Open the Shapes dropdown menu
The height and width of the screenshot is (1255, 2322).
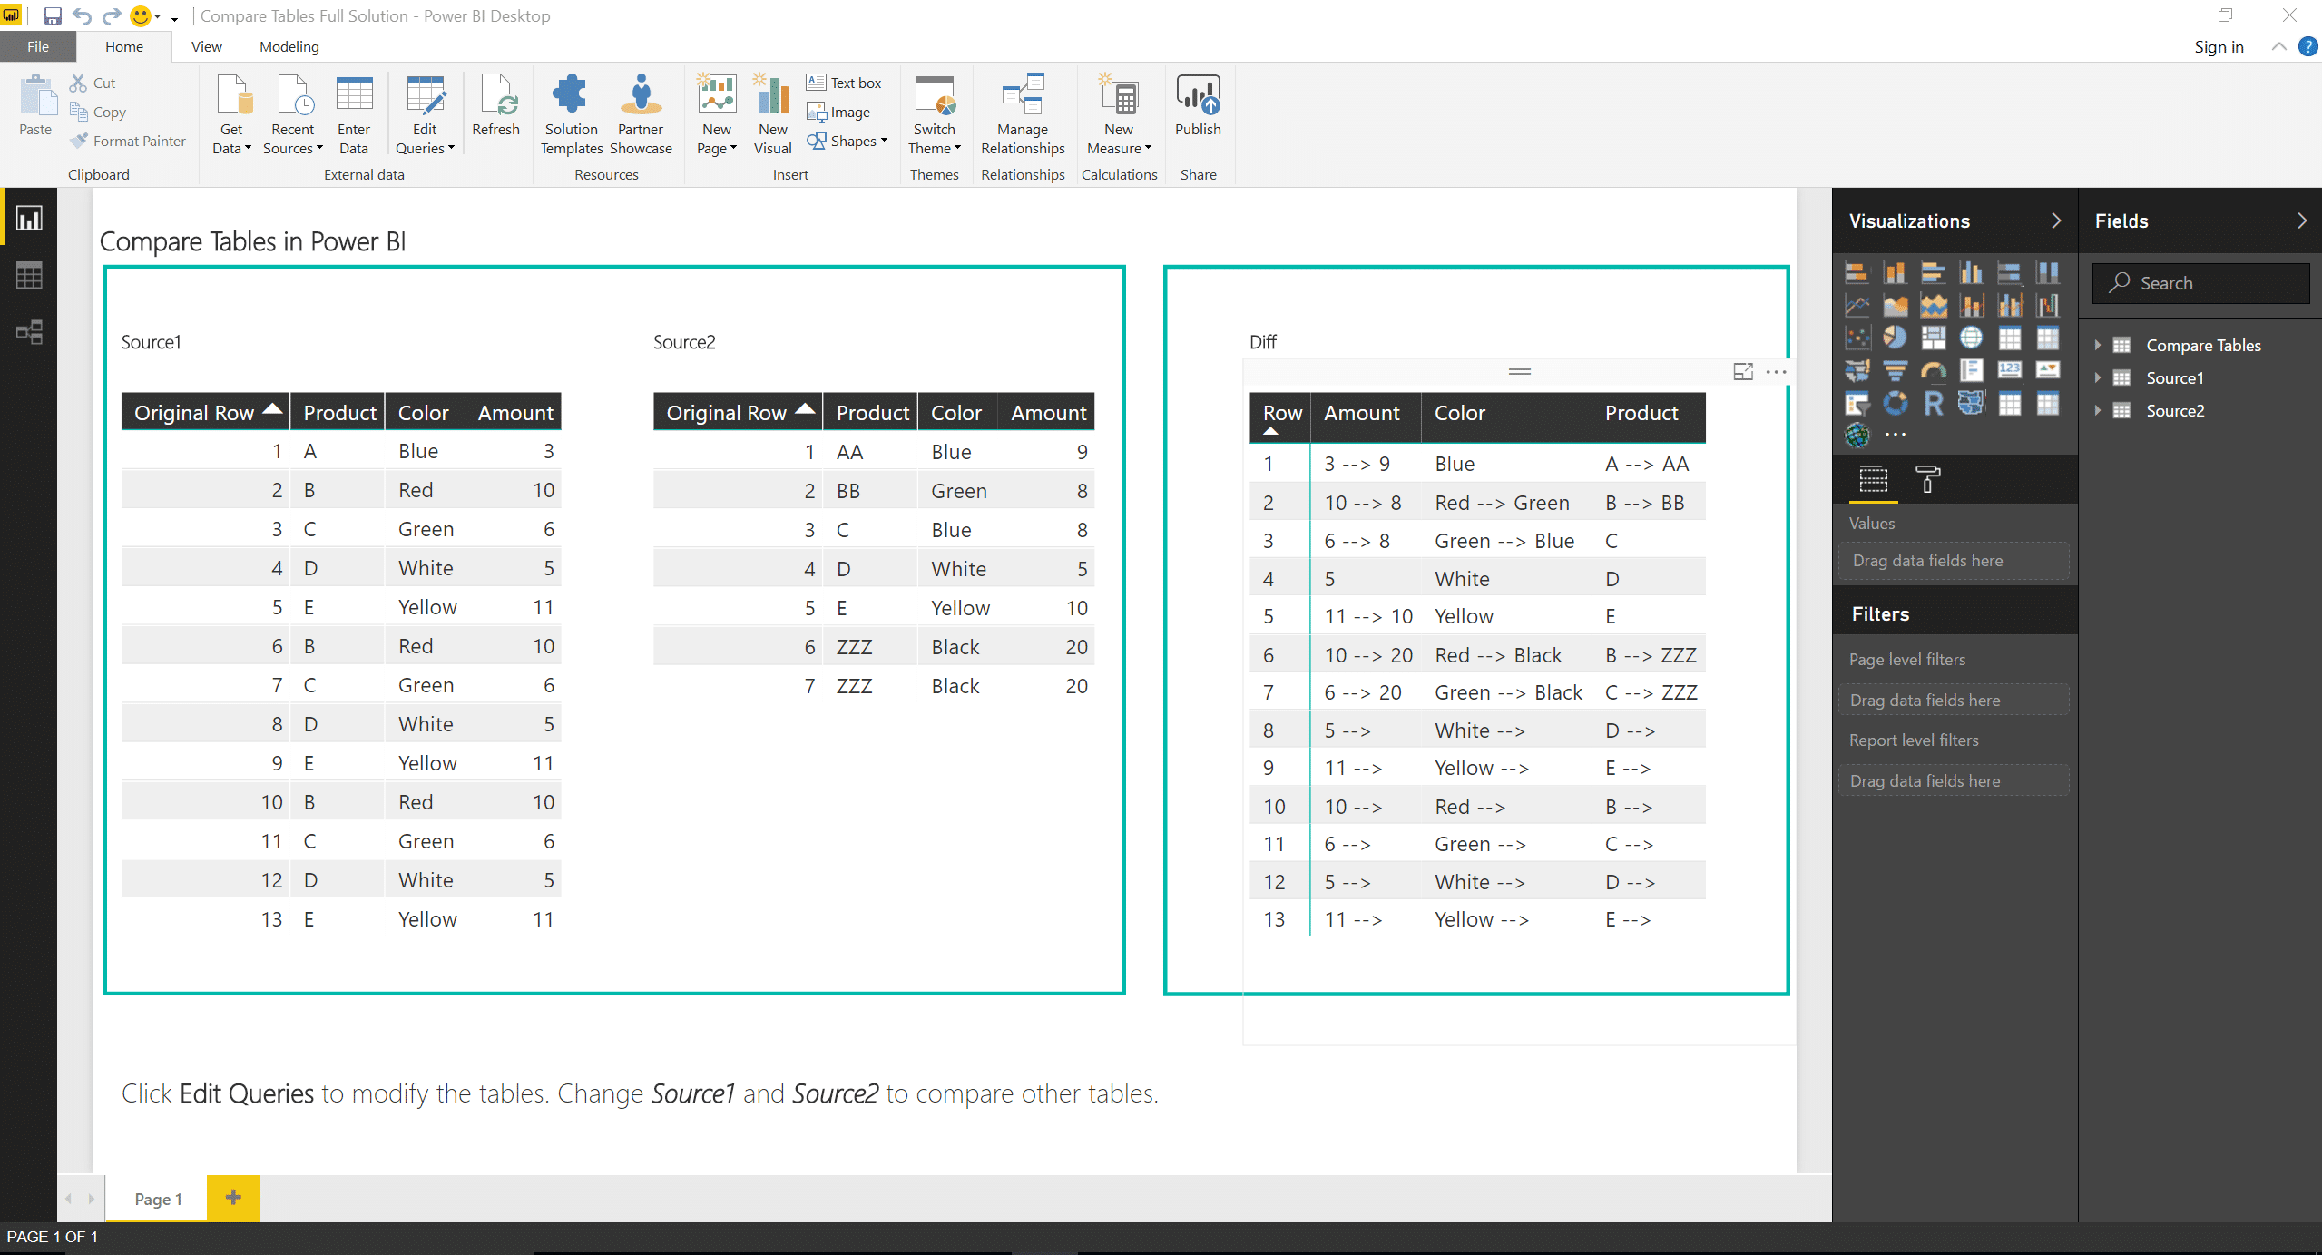pos(847,141)
